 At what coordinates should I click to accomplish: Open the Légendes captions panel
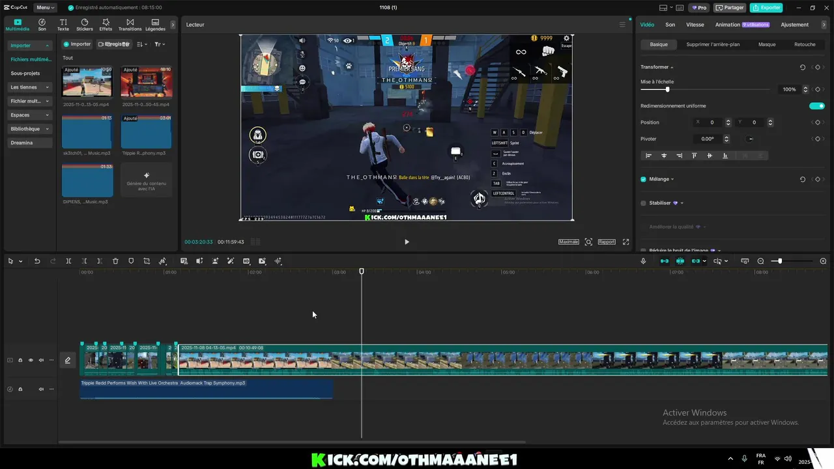click(x=155, y=25)
